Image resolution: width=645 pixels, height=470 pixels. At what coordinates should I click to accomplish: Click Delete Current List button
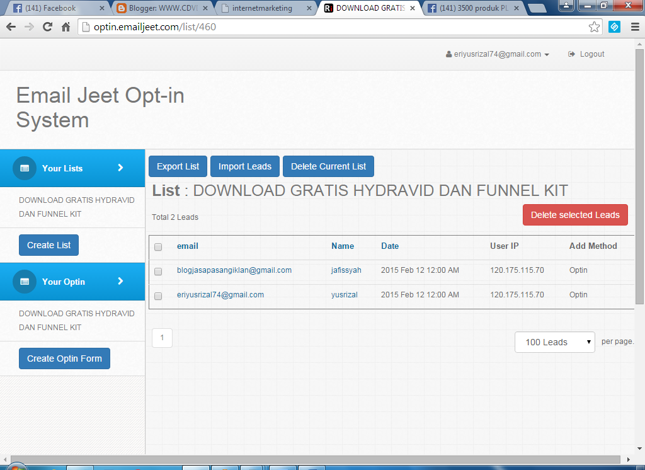point(328,166)
